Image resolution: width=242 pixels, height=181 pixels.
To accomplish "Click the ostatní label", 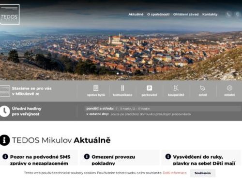I will tap(229, 95).
